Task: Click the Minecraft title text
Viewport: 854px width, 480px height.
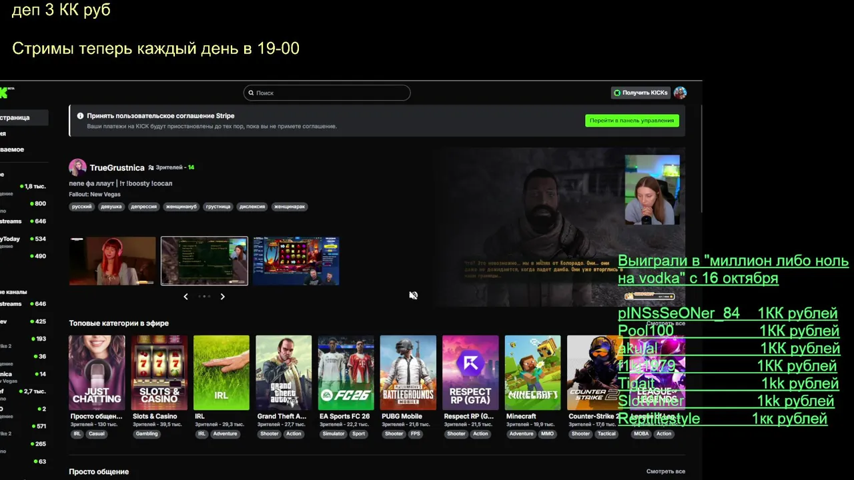Action: point(521,416)
